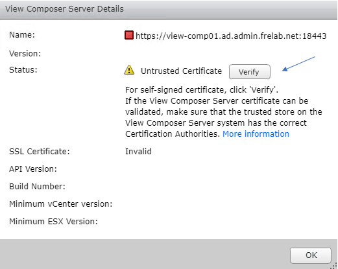338x269 pixels.
Task: Click the self-signed certificate instruction text
Action: (x=202, y=90)
